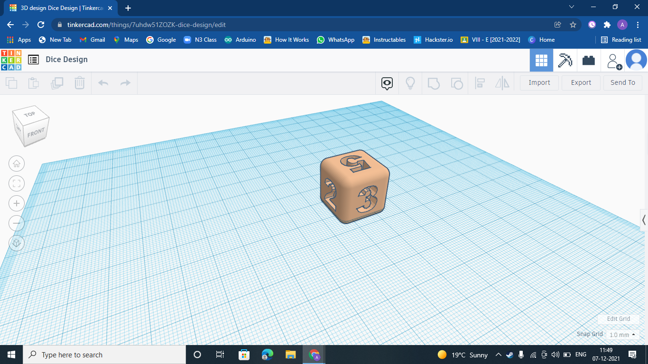Toggle the notes visibility eye icon

pyautogui.click(x=387, y=83)
